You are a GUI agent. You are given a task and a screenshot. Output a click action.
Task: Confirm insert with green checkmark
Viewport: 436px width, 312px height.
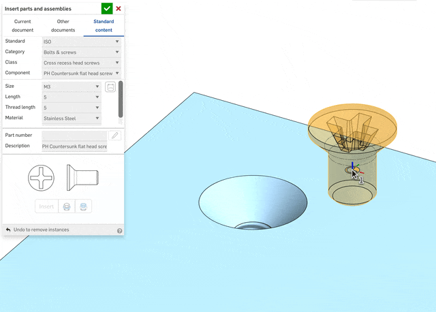pyautogui.click(x=107, y=9)
